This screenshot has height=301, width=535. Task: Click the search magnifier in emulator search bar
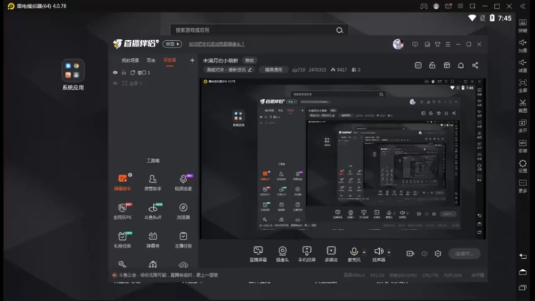point(340,30)
